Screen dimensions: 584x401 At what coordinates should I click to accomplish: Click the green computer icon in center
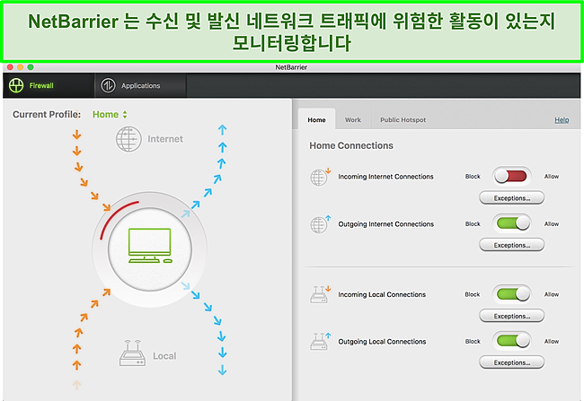click(150, 246)
